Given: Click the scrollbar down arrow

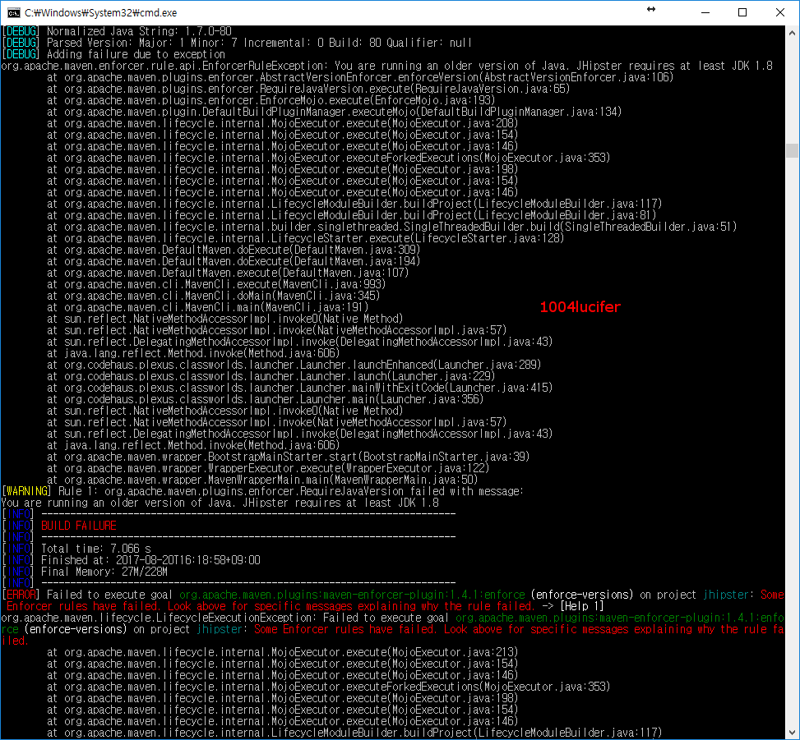Looking at the screenshot, I should (790, 728).
